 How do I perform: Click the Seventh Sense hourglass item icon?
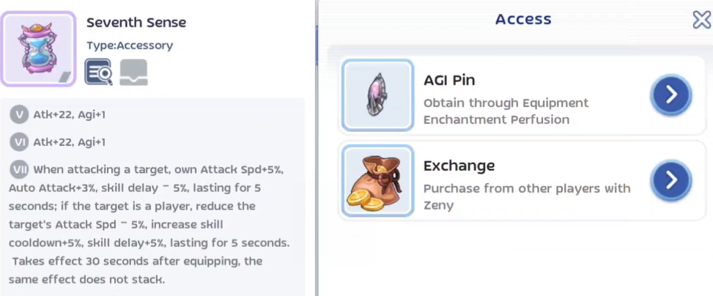pyautogui.click(x=39, y=48)
